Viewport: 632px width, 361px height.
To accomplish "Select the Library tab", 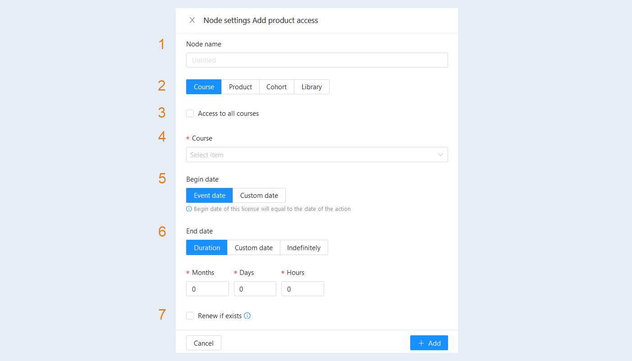I will click(311, 87).
